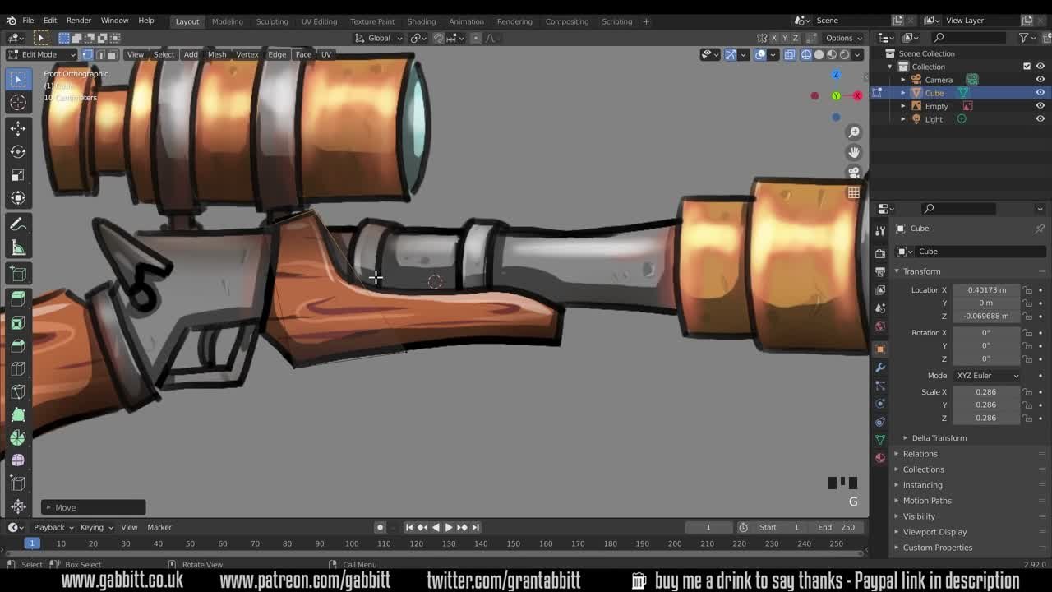The width and height of the screenshot is (1052, 592).
Task: Open the Mesh menu
Action: pyautogui.click(x=216, y=54)
